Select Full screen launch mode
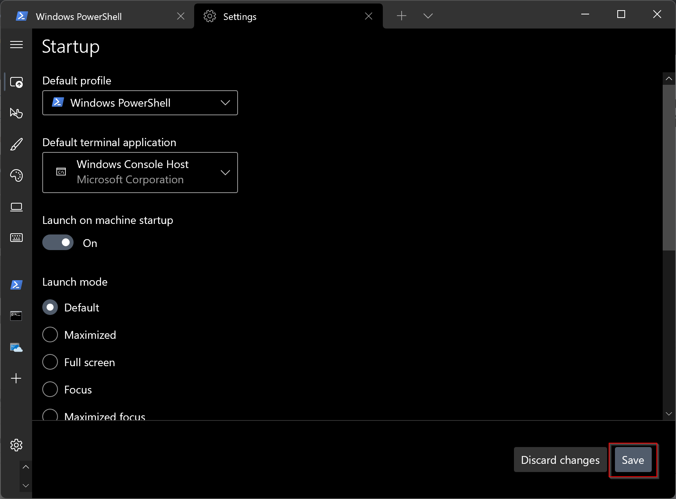Screen dimensions: 676x499 79,362
